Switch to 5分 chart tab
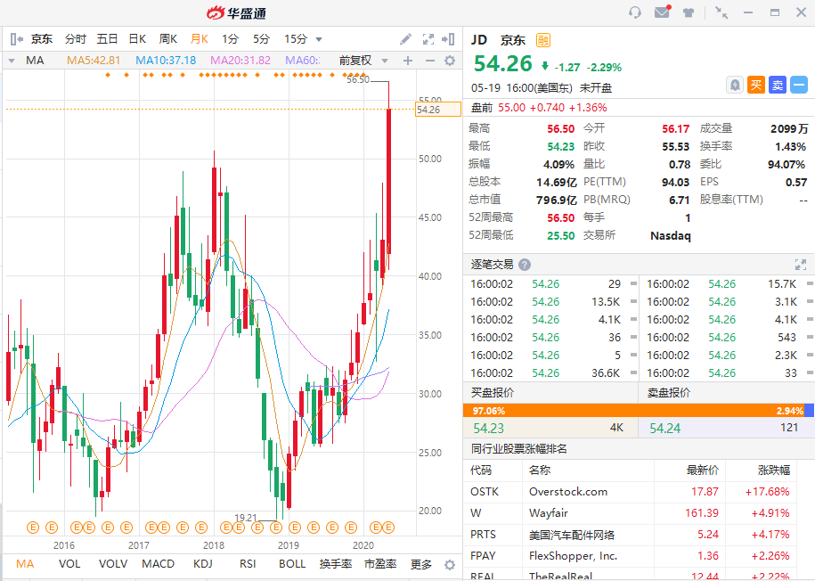Screen dimensions: 815x581 click(262, 39)
